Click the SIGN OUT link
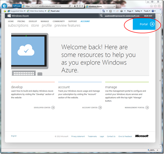This screenshot has width=164, height=154. [x=148, y=16]
